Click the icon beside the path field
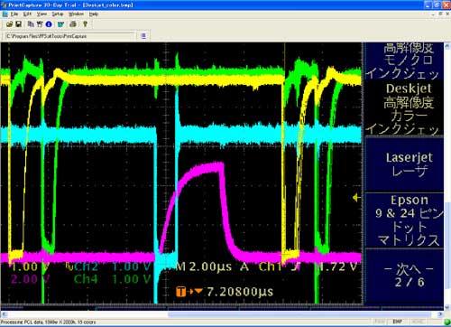451x327 pixels. (x=143, y=36)
